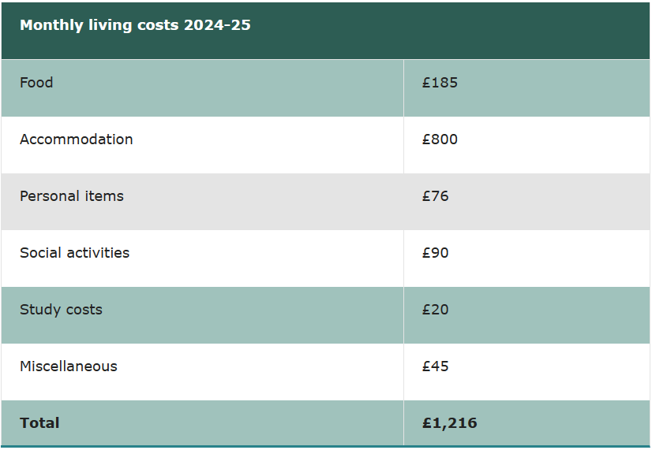Select the Food row label
The height and width of the screenshot is (450, 652).
click(36, 83)
